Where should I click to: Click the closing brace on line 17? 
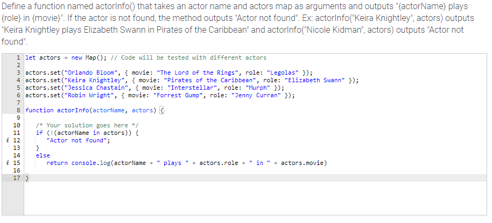tap(27, 178)
